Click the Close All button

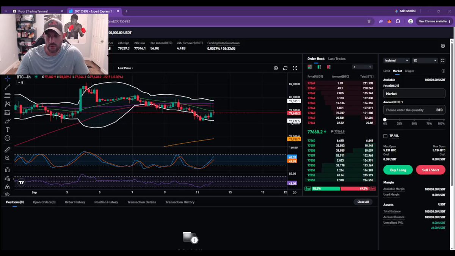pyautogui.click(x=363, y=202)
